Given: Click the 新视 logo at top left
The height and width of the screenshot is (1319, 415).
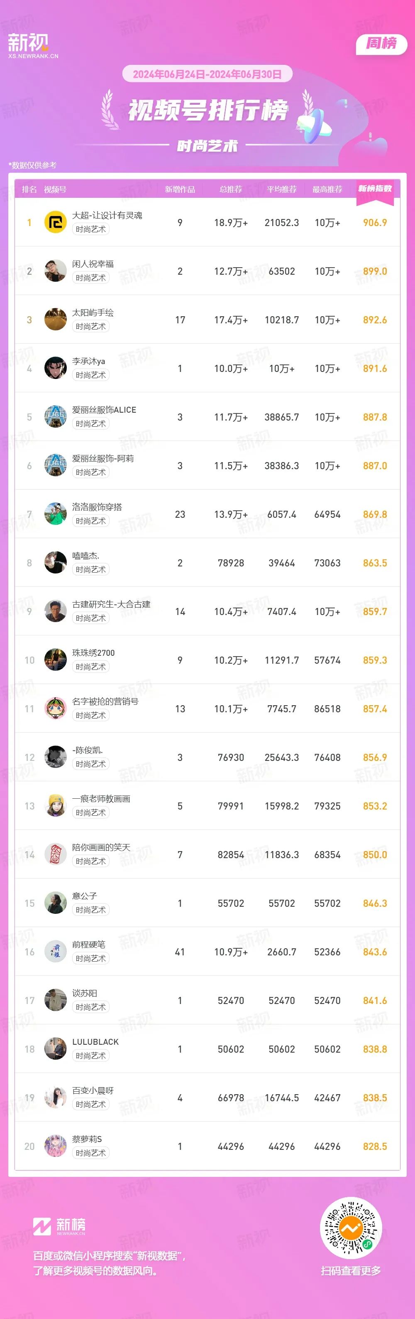Looking at the screenshot, I should click(33, 46).
